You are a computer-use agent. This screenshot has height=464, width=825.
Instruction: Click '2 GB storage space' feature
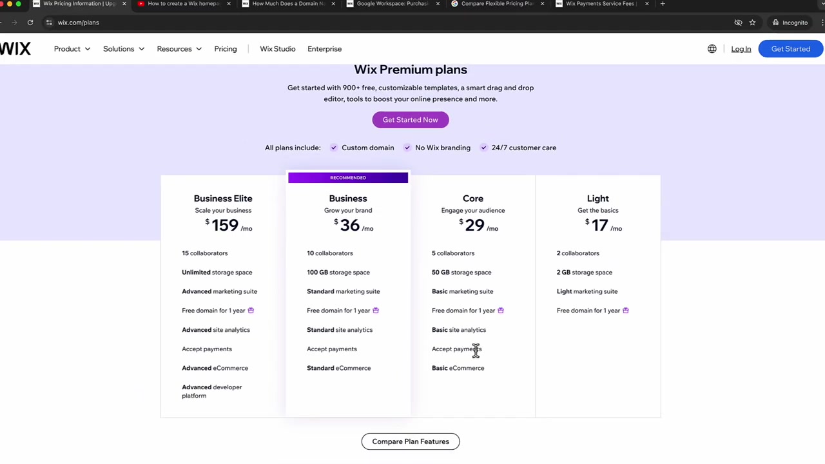pyautogui.click(x=585, y=273)
